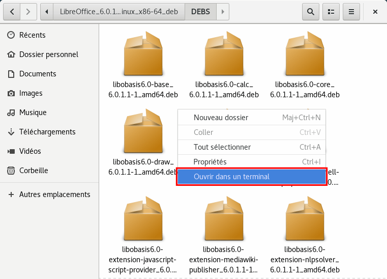
Task: Open the hamburger menu in the header bar
Action: click(x=351, y=12)
